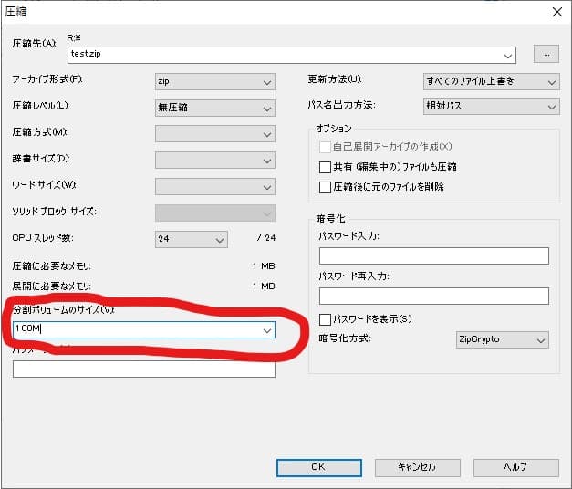Click the archive path field with test.zip
Viewport: 572px width, 489px height.
[291, 55]
